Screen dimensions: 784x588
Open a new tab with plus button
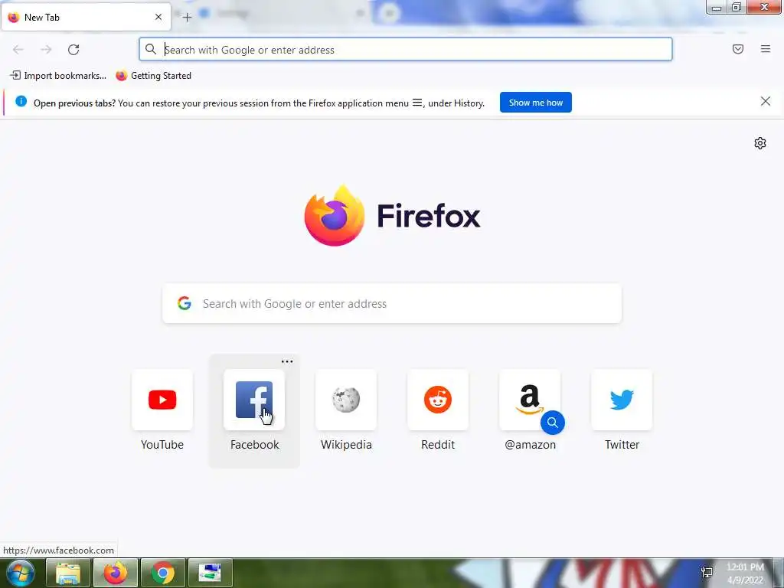187,18
